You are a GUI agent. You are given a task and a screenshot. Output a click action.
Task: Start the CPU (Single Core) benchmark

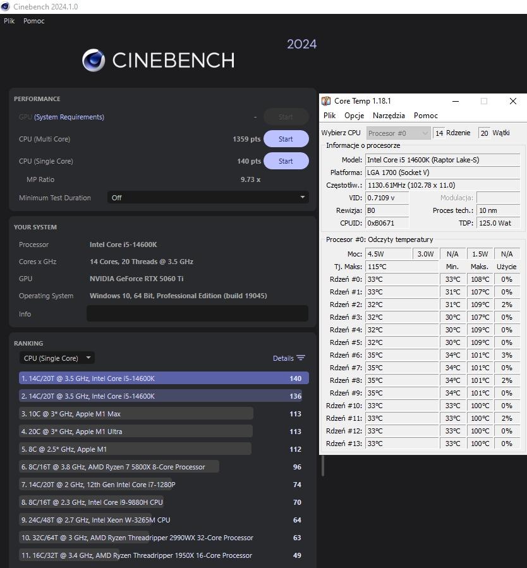(x=286, y=161)
